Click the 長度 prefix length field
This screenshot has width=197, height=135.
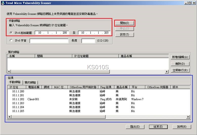pyautogui.click(x=88, y=41)
